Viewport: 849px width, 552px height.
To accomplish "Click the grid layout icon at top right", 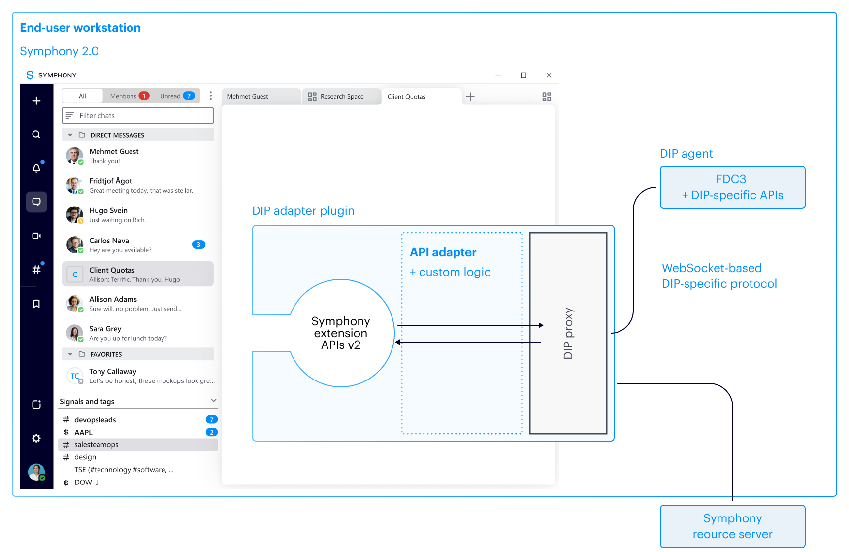I will click(x=546, y=97).
